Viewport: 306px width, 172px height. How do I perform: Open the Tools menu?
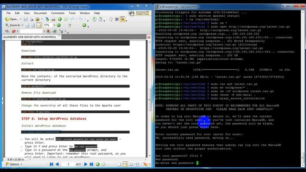72,13
